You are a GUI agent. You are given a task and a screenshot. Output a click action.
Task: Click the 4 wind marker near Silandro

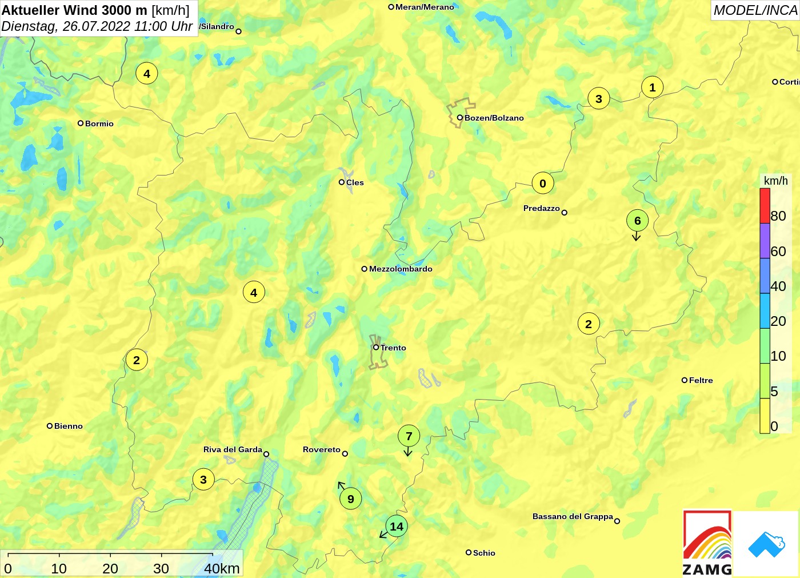[x=147, y=73]
